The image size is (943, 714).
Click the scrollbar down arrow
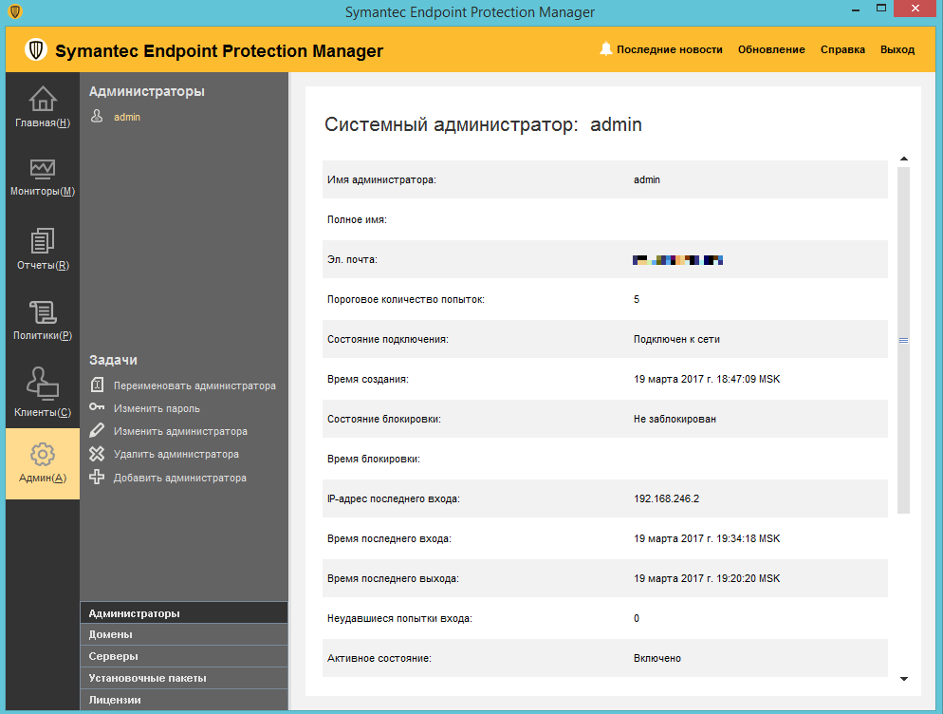coord(904,679)
